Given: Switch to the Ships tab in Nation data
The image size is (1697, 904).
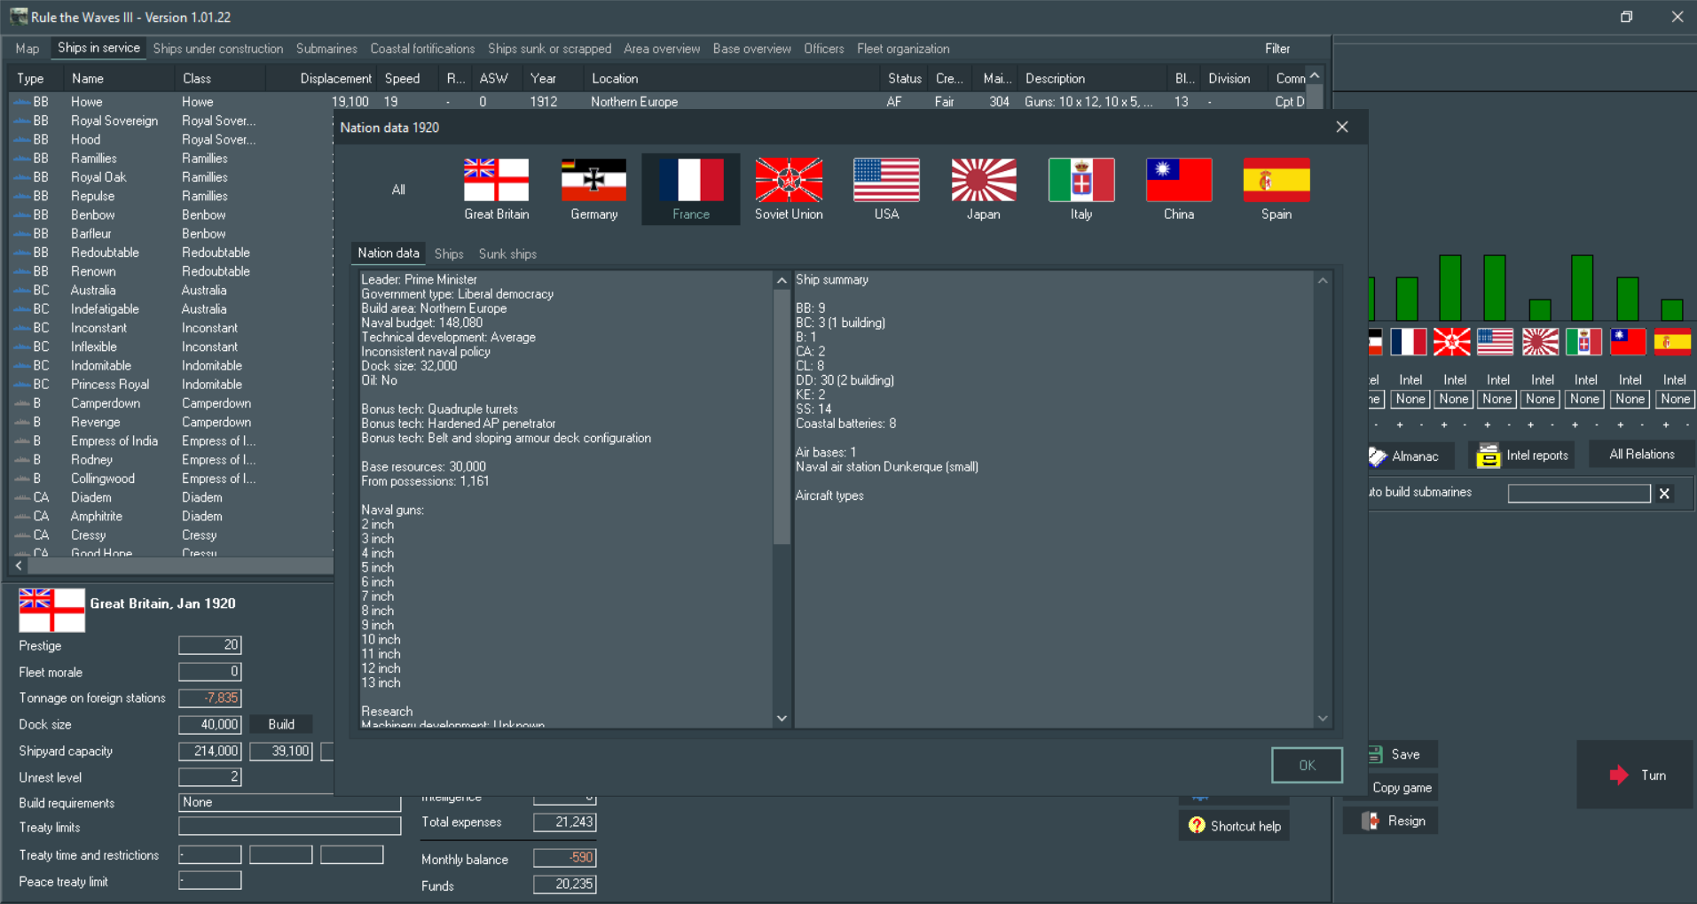Looking at the screenshot, I should tap(448, 253).
